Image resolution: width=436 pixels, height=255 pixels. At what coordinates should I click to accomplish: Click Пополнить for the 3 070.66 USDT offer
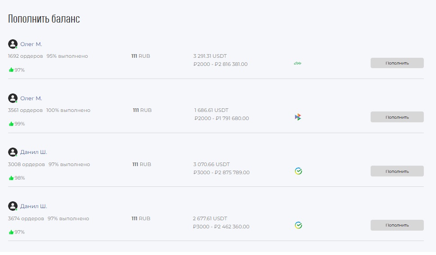(397, 171)
